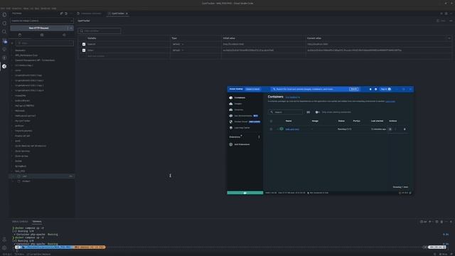Screen dimensions: 455x256
Task: Switch to the DEBUG CONSOLE panel tab
Action: (20, 222)
